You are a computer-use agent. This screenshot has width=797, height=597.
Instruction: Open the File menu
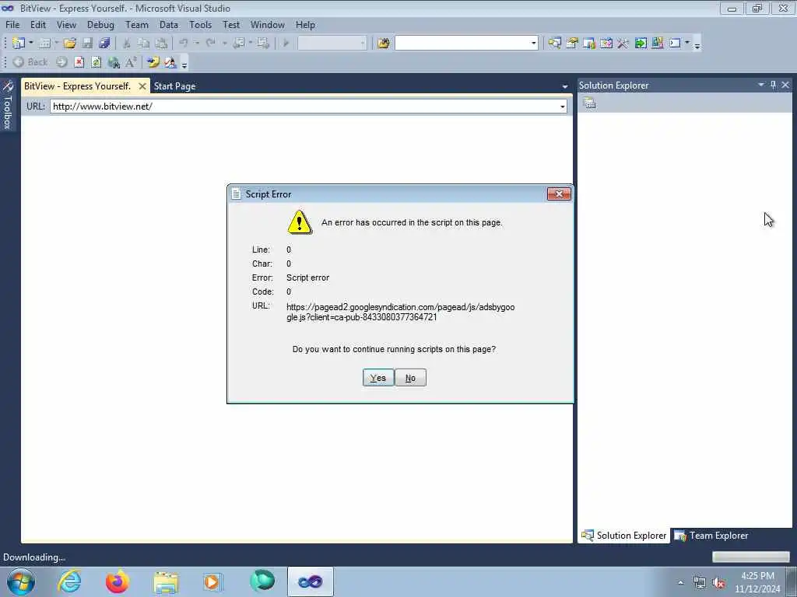coord(12,24)
